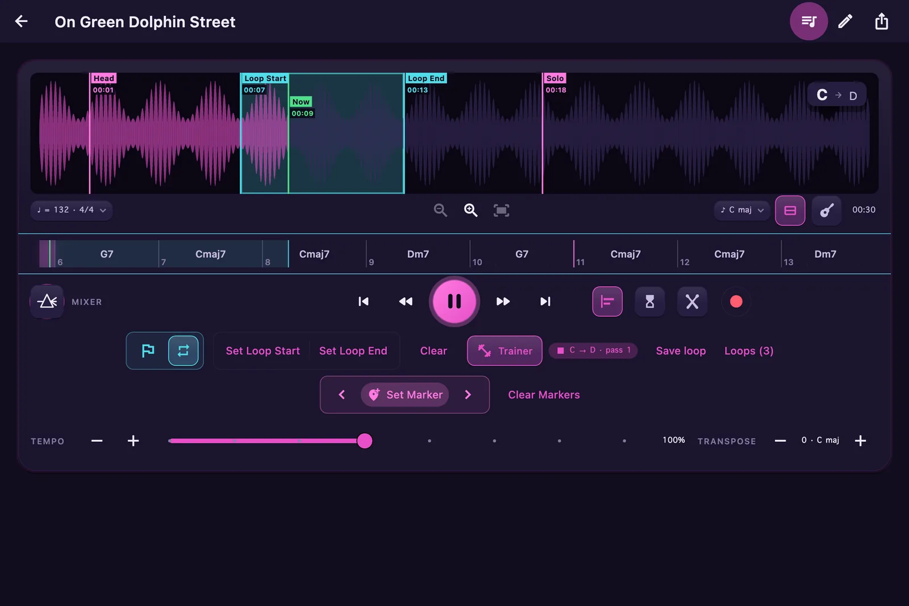This screenshot has width=909, height=606.
Task: Toggle the Trainer mode
Action: tap(504, 350)
